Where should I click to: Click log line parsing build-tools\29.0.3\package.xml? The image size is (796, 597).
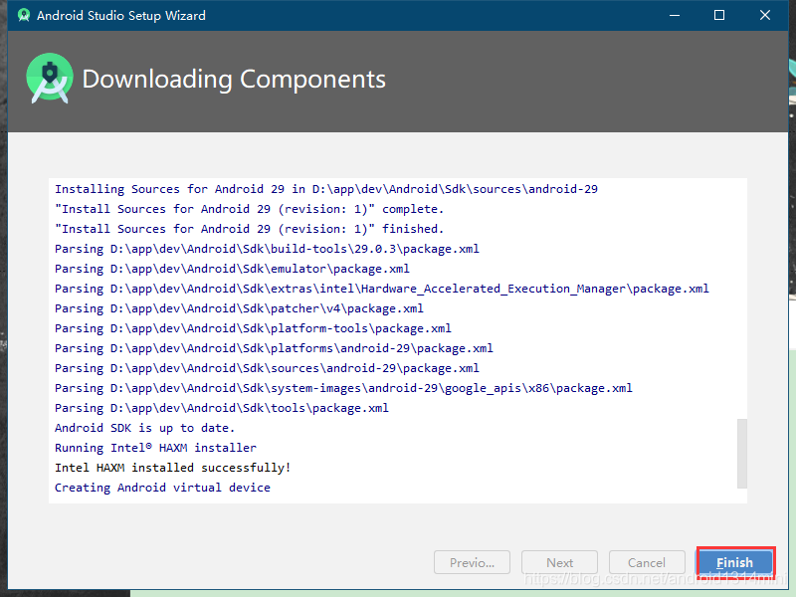click(267, 249)
